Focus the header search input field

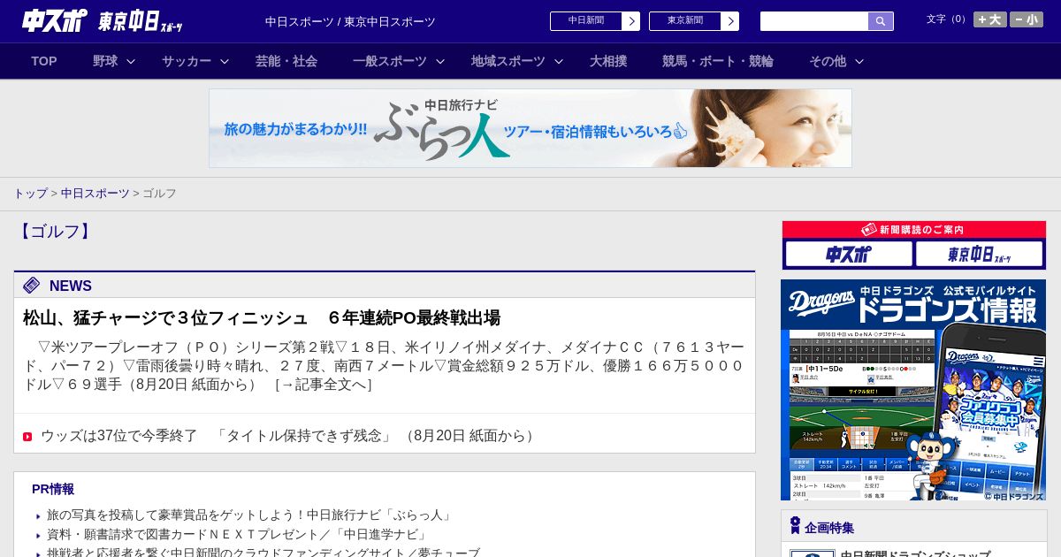pos(814,21)
